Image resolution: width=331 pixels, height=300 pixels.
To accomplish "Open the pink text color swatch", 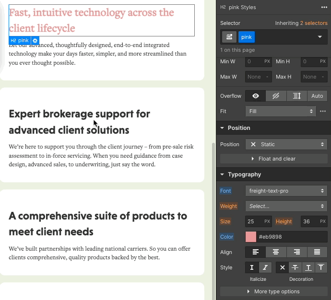I will [251, 237].
